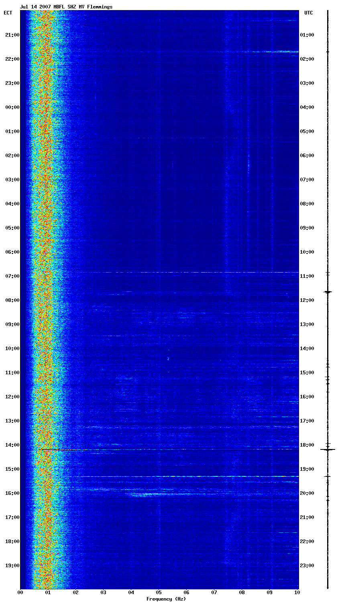
Task: Select the '03' frequency tick label
Action: click(104, 593)
